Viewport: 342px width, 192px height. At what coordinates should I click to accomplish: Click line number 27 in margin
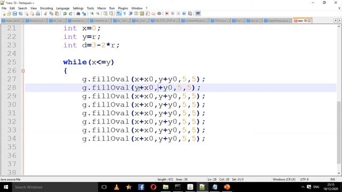pos(12,79)
